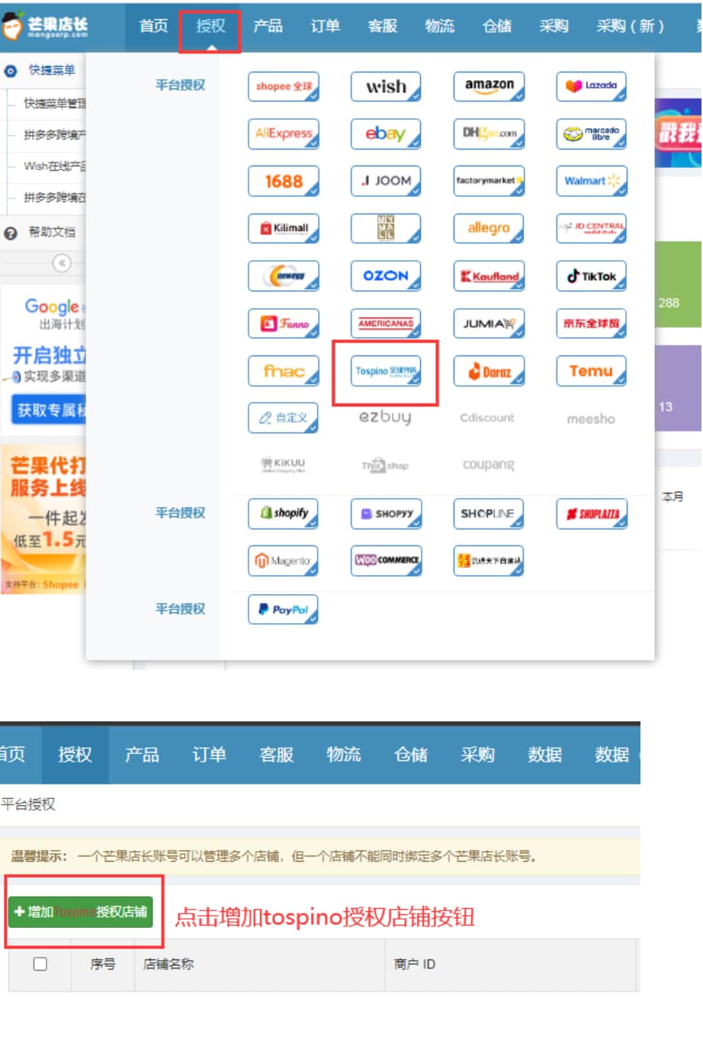Click the 序号 column header
Screen dimensions: 703x1050
(x=103, y=964)
